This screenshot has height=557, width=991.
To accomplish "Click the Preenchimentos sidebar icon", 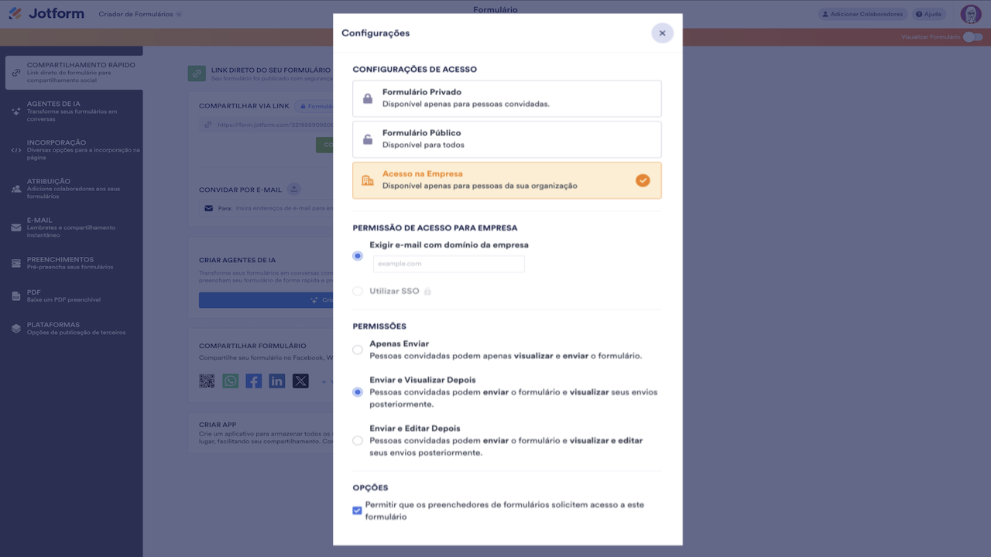I will (x=16, y=264).
